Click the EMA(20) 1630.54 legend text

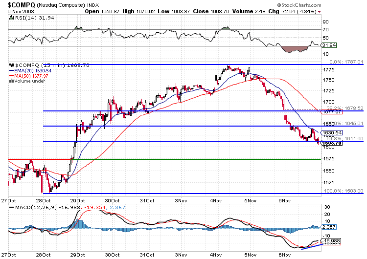point(33,70)
